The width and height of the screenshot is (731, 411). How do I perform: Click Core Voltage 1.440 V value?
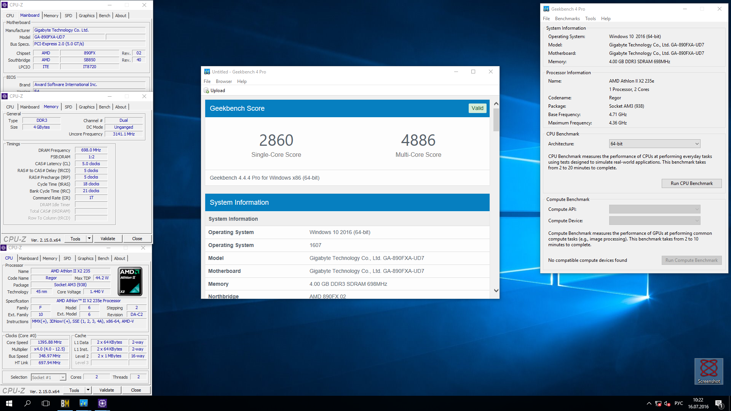[x=97, y=292]
